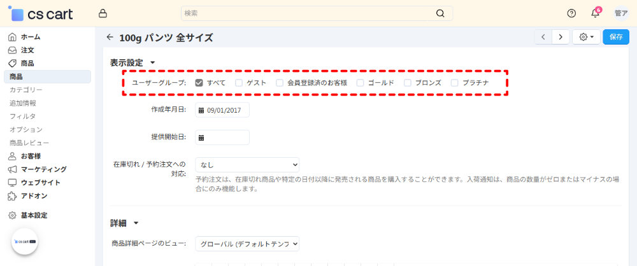Open notifications bell icon
Screen dimensions: 637x266
pos(595,13)
